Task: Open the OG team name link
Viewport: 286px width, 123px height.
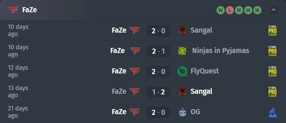Action: [x=195, y=112]
